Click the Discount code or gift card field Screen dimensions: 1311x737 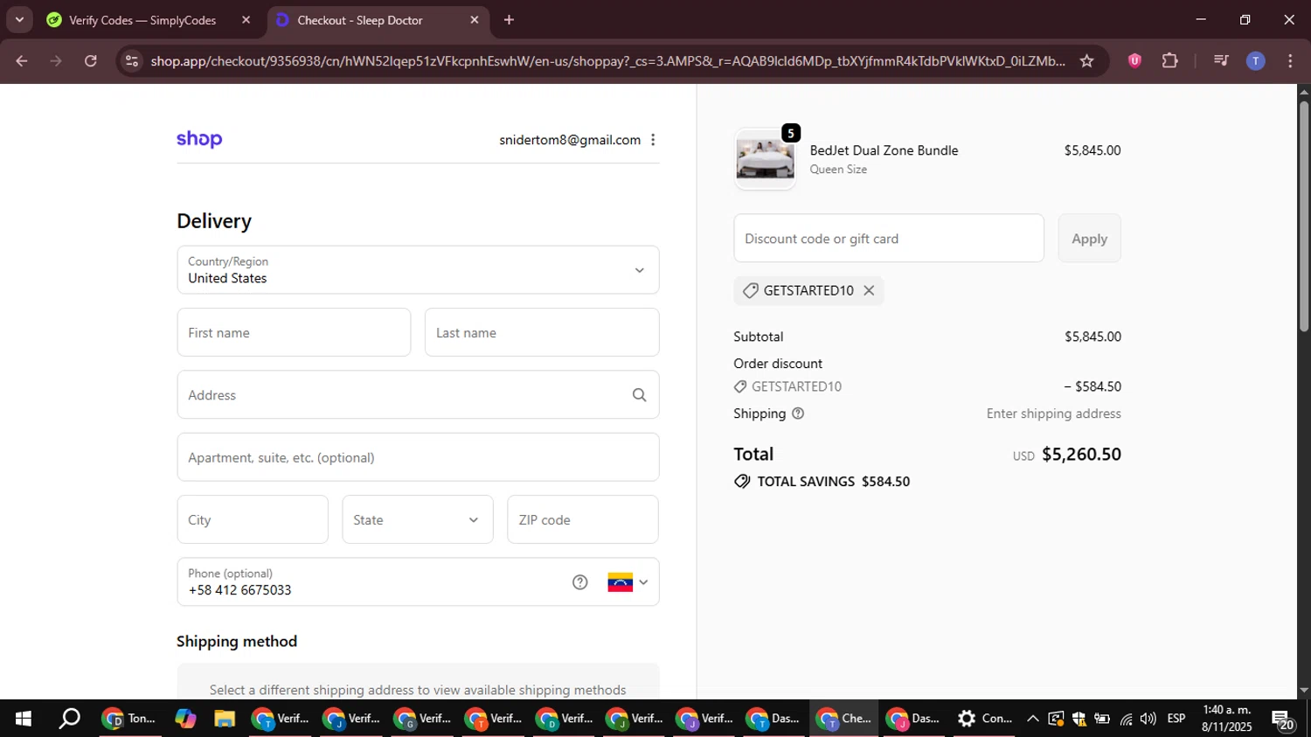[x=889, y=238]
